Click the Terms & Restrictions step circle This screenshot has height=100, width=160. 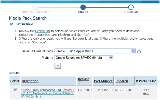[35, 7]
